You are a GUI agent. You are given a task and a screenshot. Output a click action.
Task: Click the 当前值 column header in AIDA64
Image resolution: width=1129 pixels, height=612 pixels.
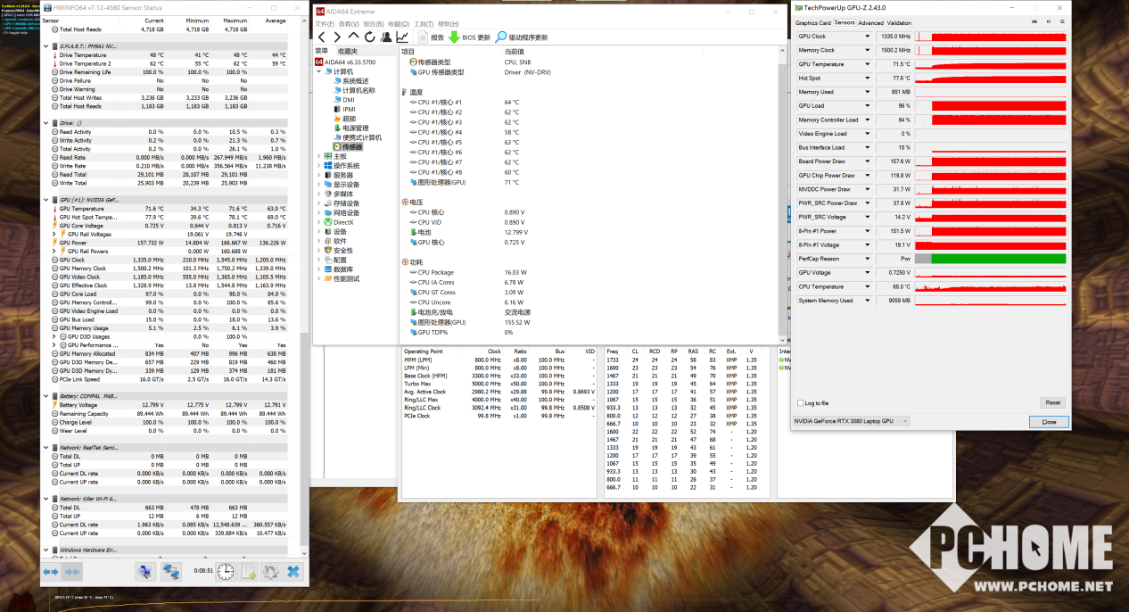(515, 52)
